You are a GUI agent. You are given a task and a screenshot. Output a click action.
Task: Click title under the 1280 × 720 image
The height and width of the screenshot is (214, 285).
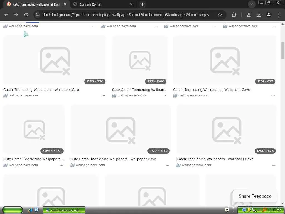click(x=42, y=89)
